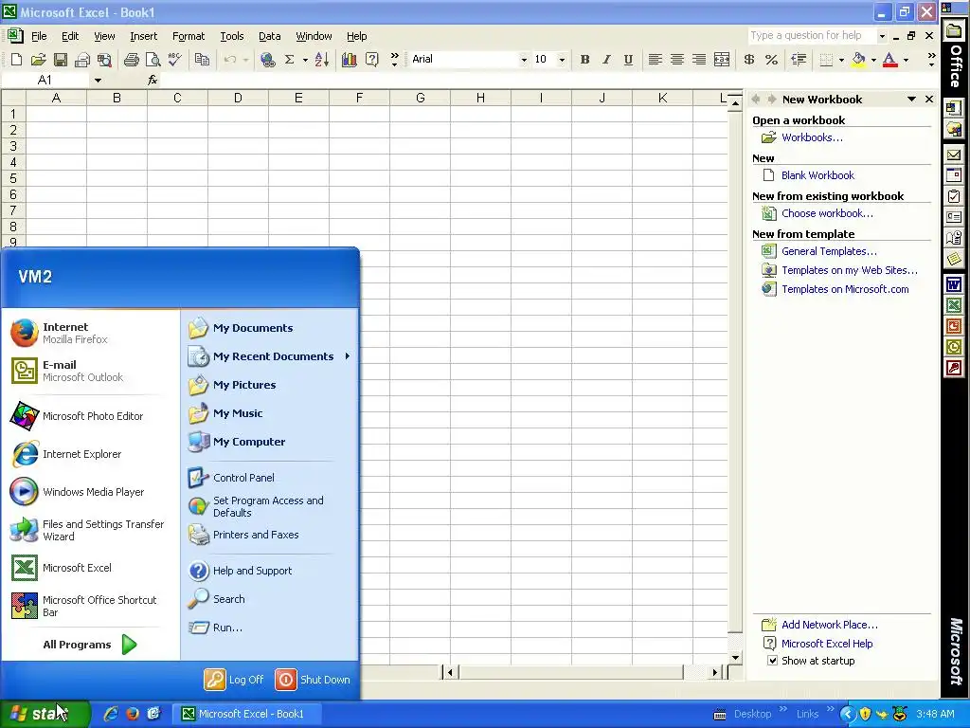Align cell text left
970x728 pixels.
[x=656, y=60]
